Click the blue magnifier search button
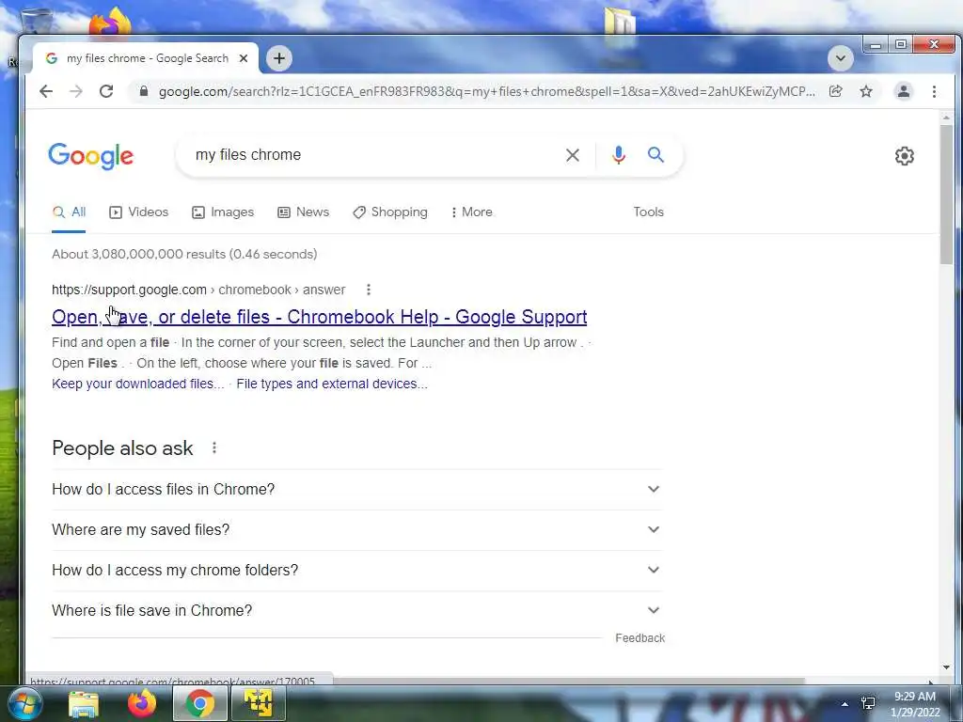Screen dimensions: 963x722 click(655, 155)
